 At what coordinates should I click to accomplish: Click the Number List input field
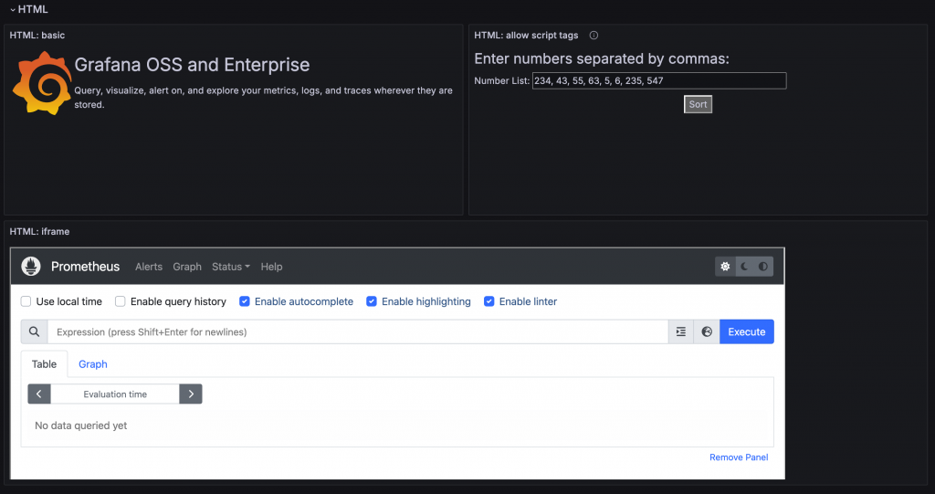[659, 80]
